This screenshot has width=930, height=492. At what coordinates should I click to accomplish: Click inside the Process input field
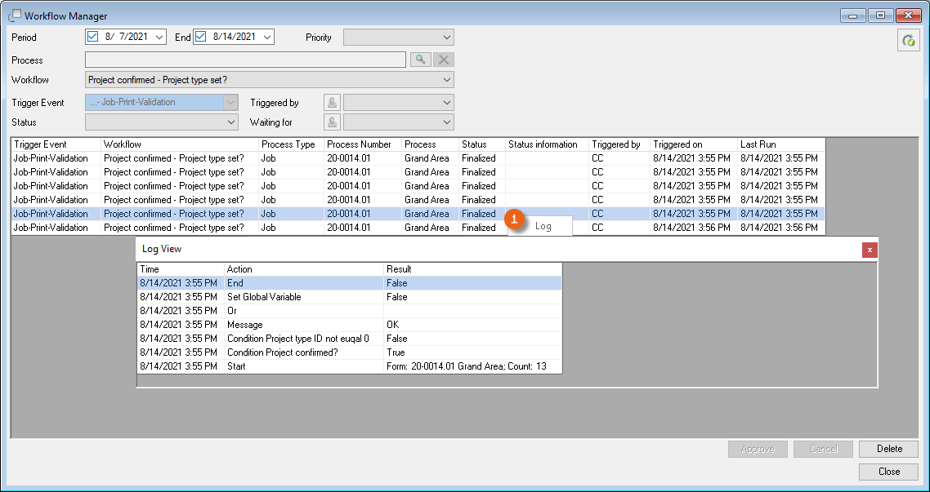245,60
